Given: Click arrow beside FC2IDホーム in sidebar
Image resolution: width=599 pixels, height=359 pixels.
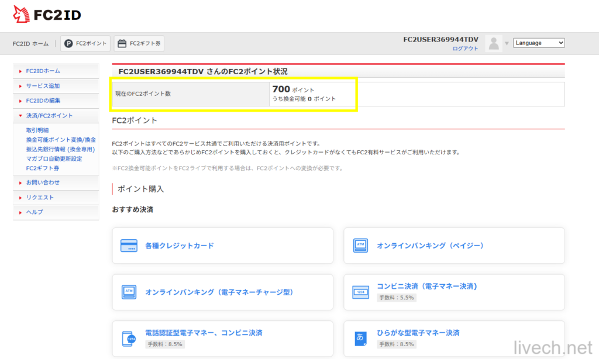Looking at the screenshot, I should click(x=20, y=71).
